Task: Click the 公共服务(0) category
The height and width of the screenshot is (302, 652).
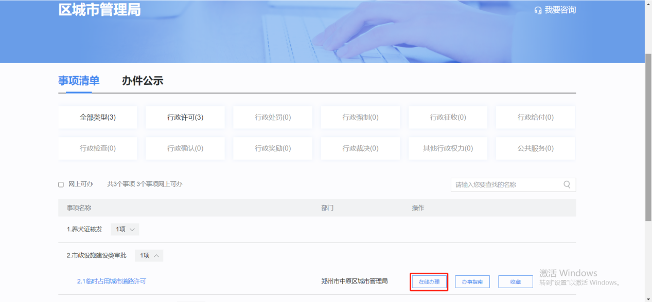Action: pyautogui.click(x=535, y=148)
